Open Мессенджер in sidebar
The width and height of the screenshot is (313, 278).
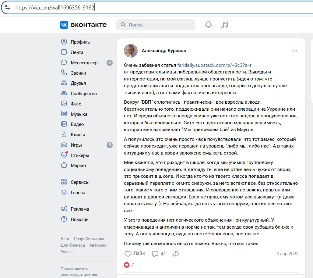(x=84, y=62)
